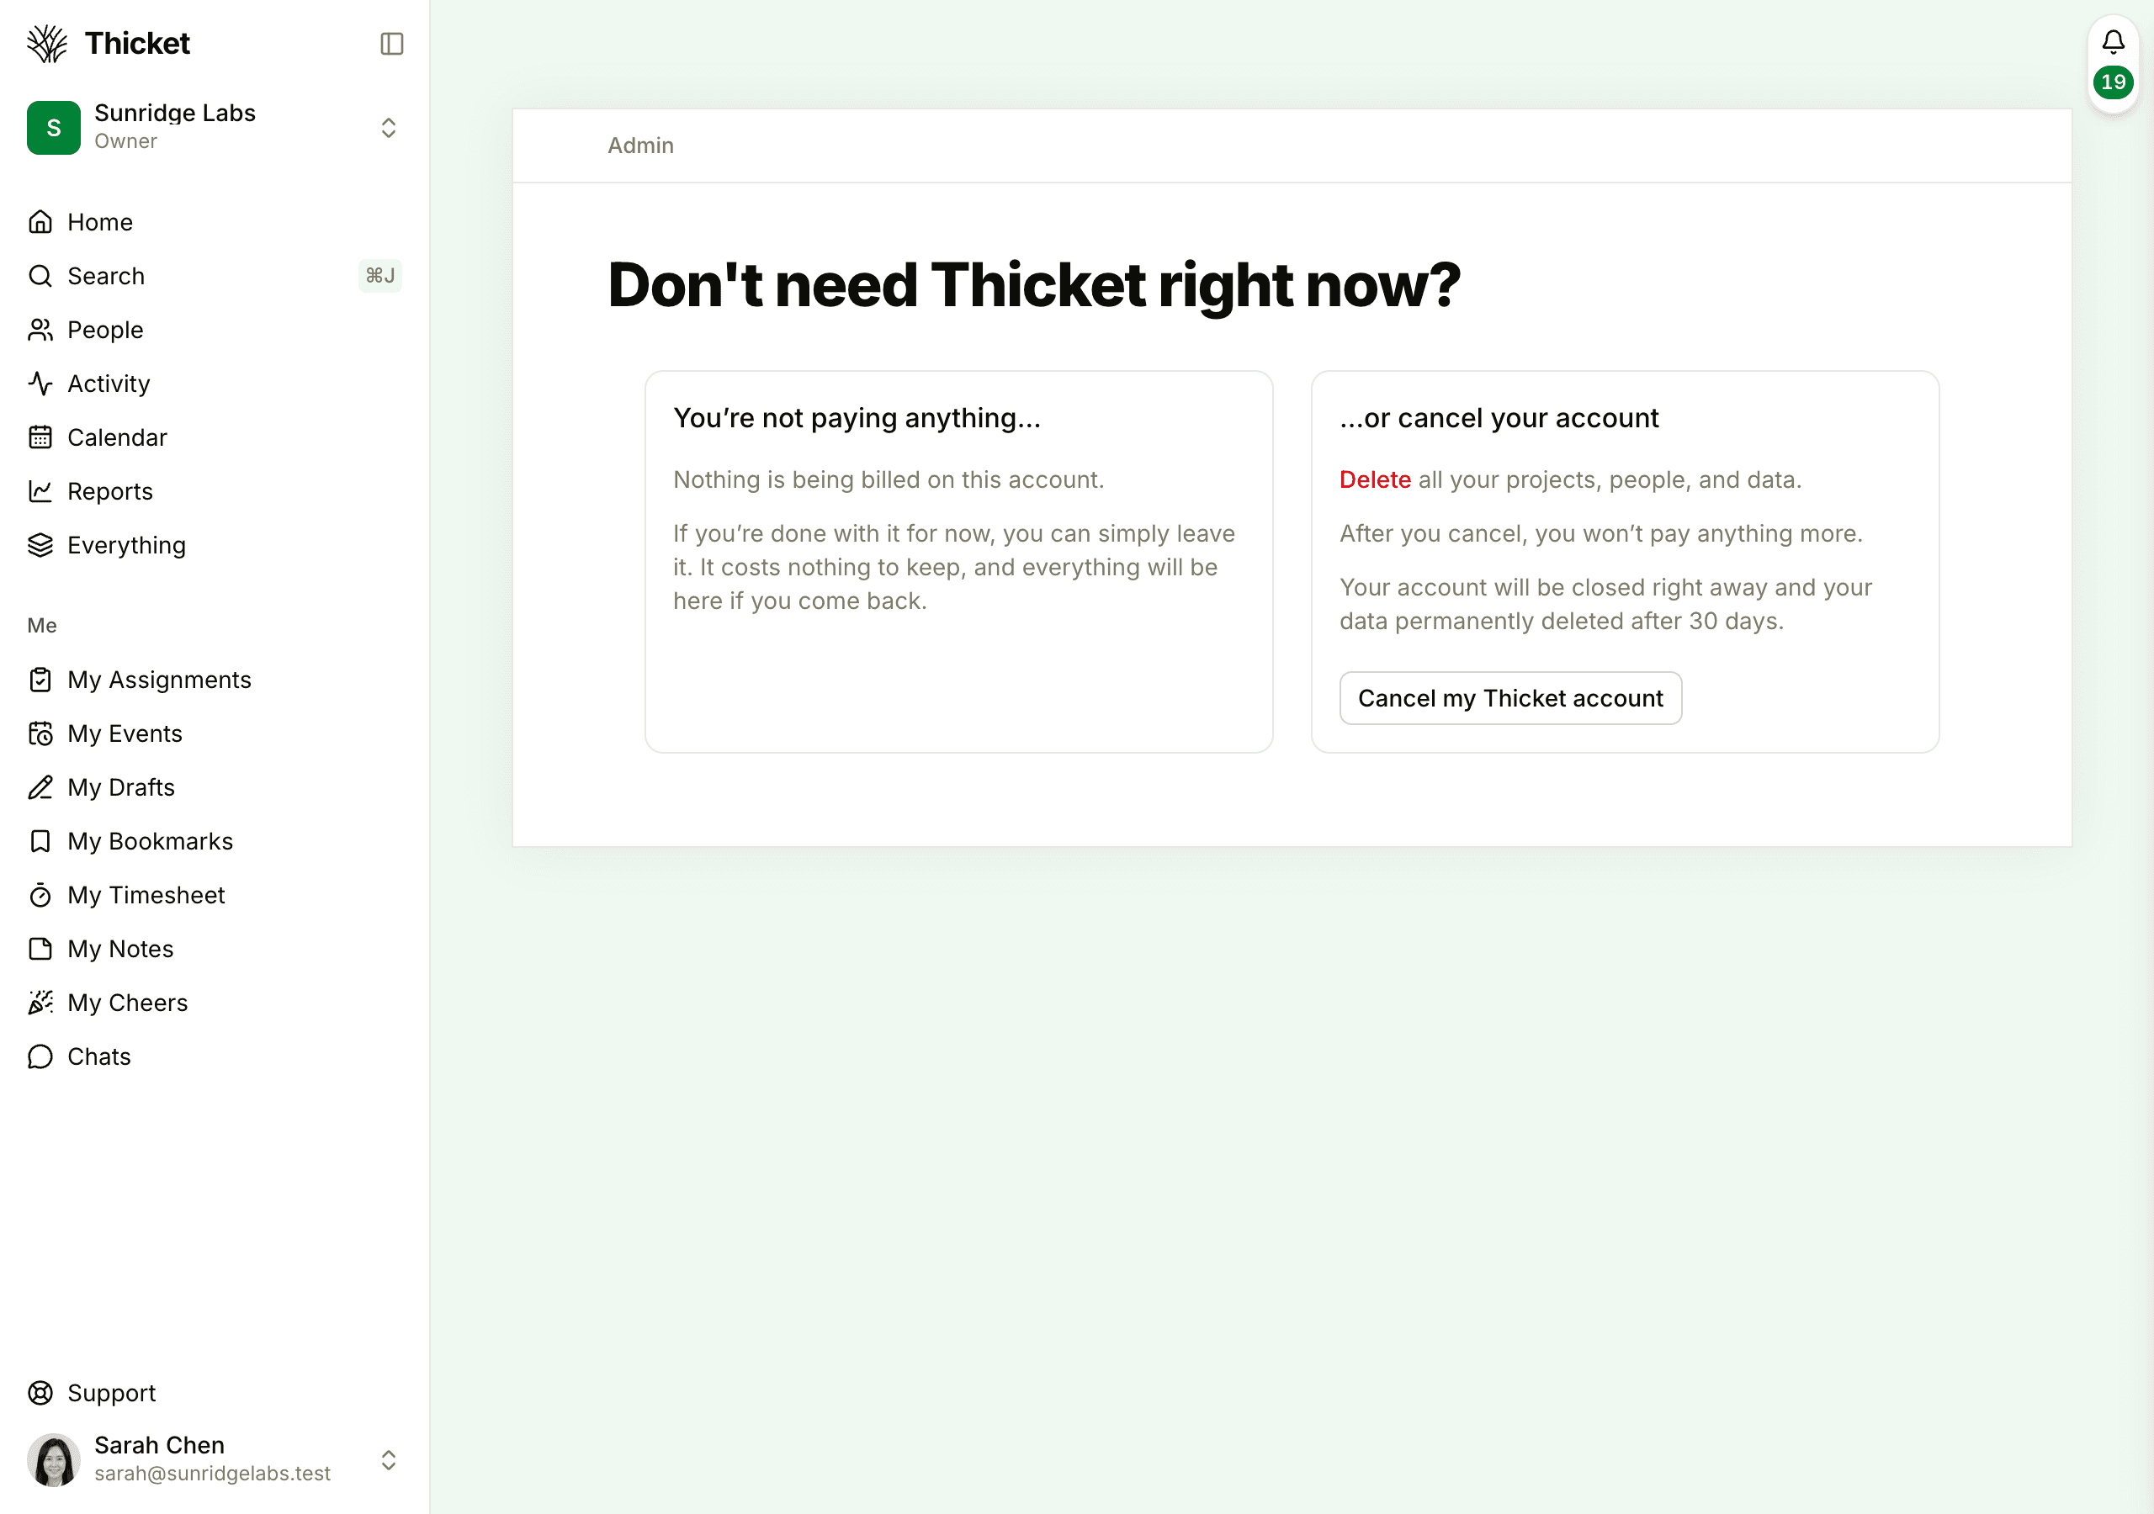Go to Home
This screenshot has height=1514, width=2154.
[x=215, y=222]
